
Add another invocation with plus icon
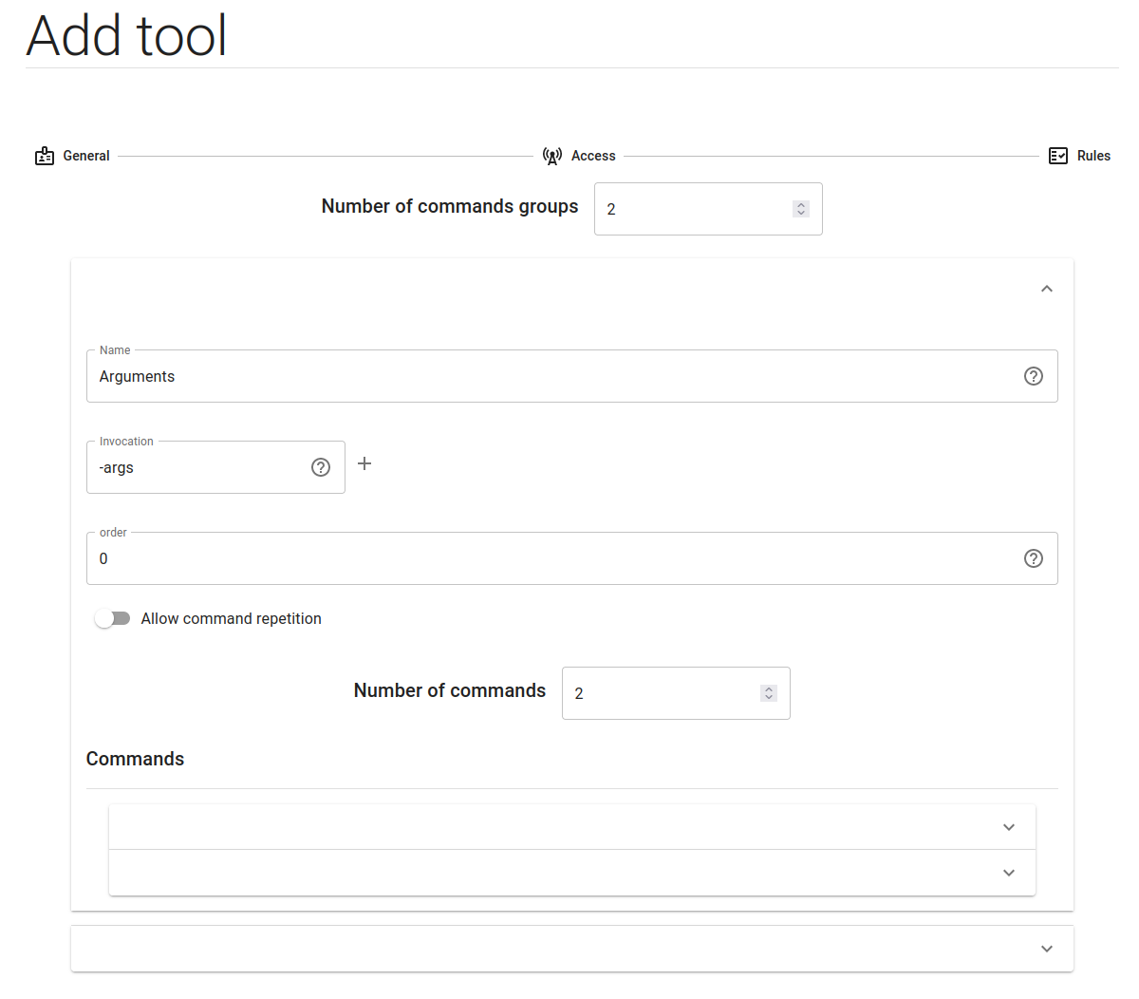(x=364, y=463)
